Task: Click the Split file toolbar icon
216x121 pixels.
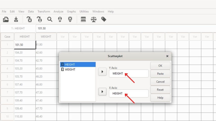Action: pos(83,19)
